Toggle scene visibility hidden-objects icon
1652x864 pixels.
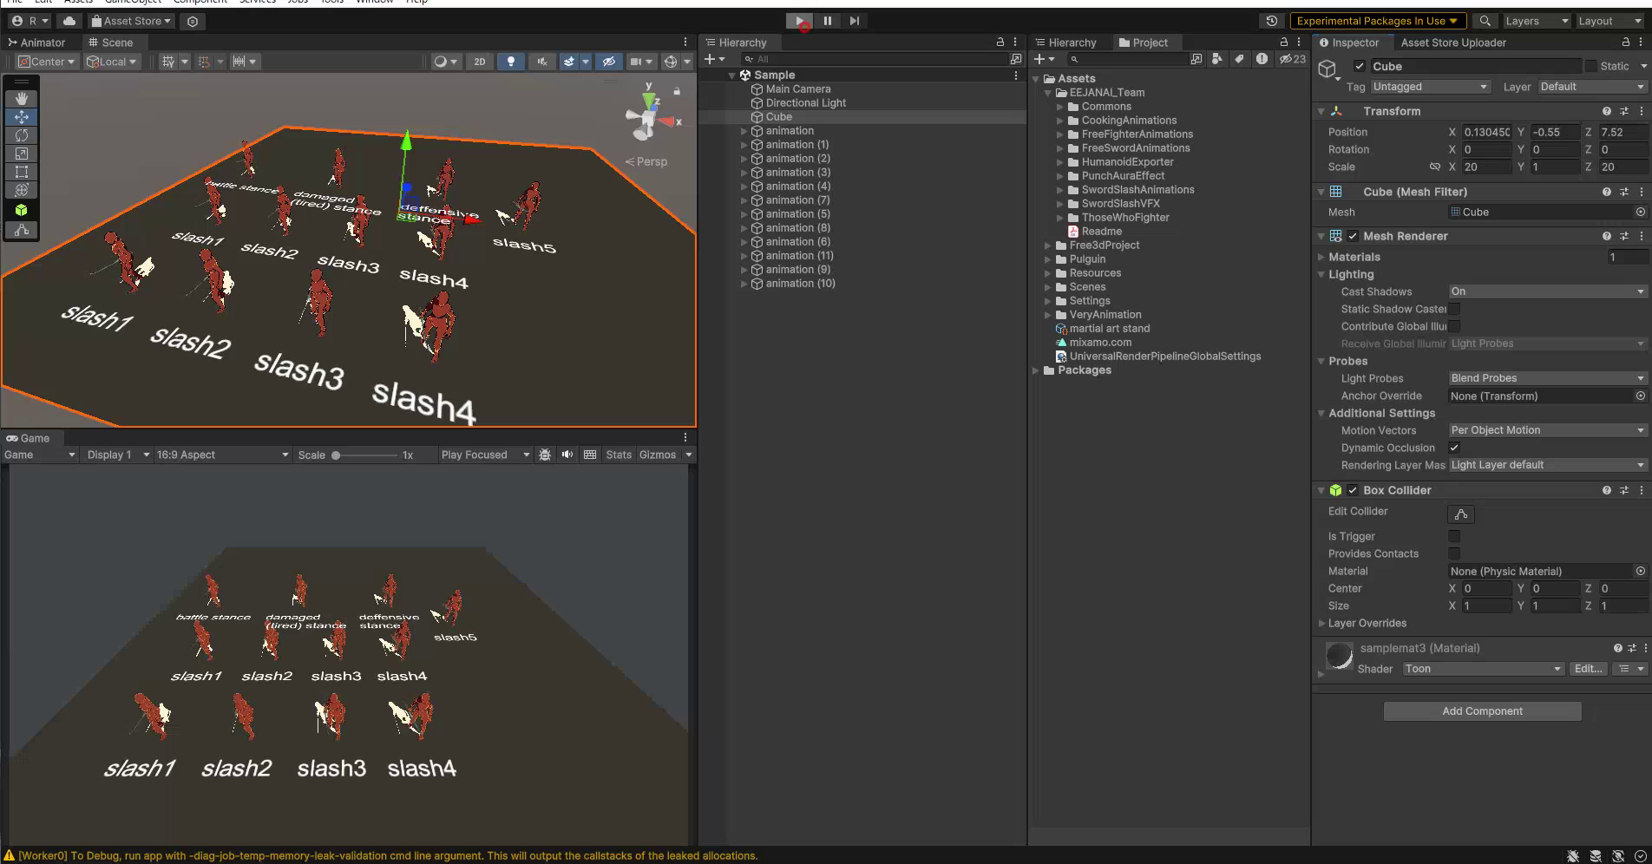609,62
